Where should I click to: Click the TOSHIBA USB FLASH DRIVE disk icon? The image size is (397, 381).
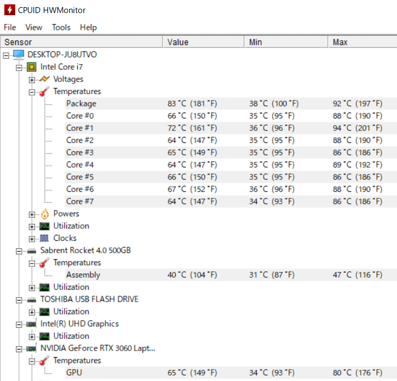coord(32,300)
